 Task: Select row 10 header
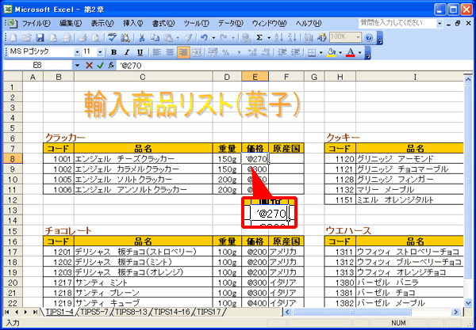(x=13, y=179)
